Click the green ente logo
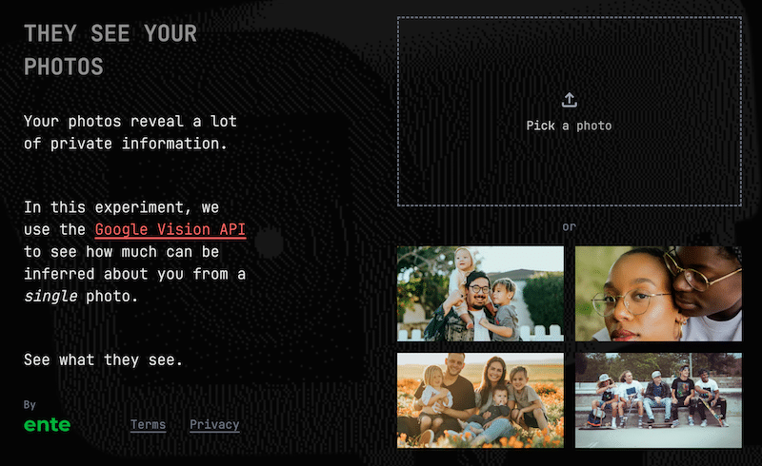This screenshot has height=466, width=762. 47,425
